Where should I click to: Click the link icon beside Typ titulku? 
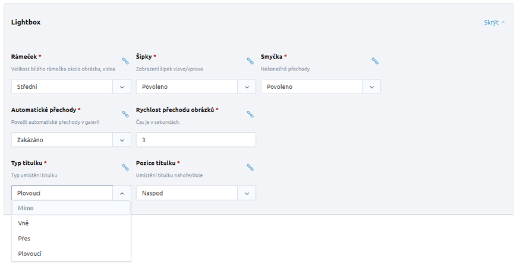(125, 167)
